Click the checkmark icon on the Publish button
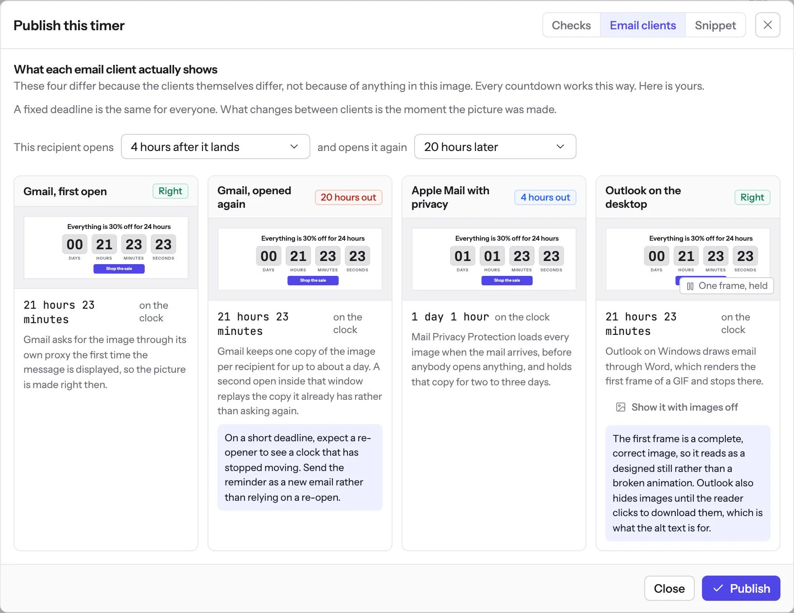The width and height of the screenshot is (794, 613). pos(718,588)
